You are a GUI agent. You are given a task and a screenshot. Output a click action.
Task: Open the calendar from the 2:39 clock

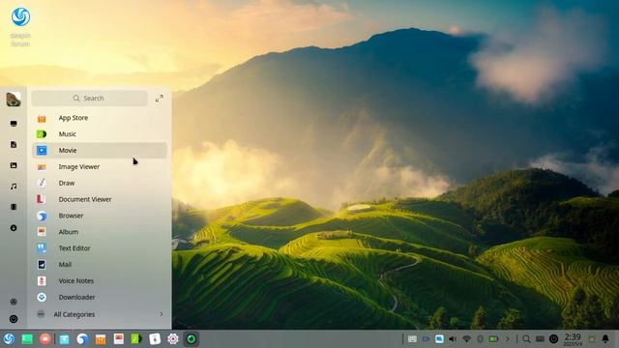(573, 339)
